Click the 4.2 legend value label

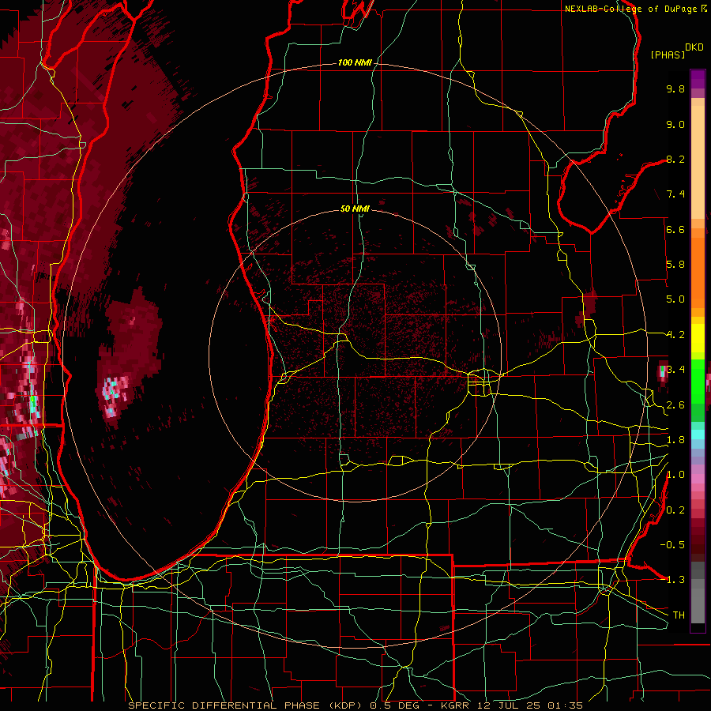click(x=675, y=335)
